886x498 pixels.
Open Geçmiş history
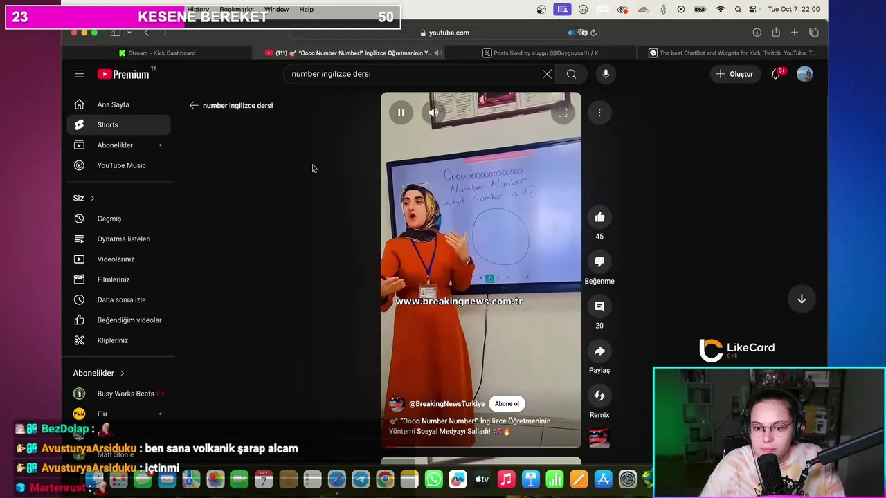click(x=119, y=219)
